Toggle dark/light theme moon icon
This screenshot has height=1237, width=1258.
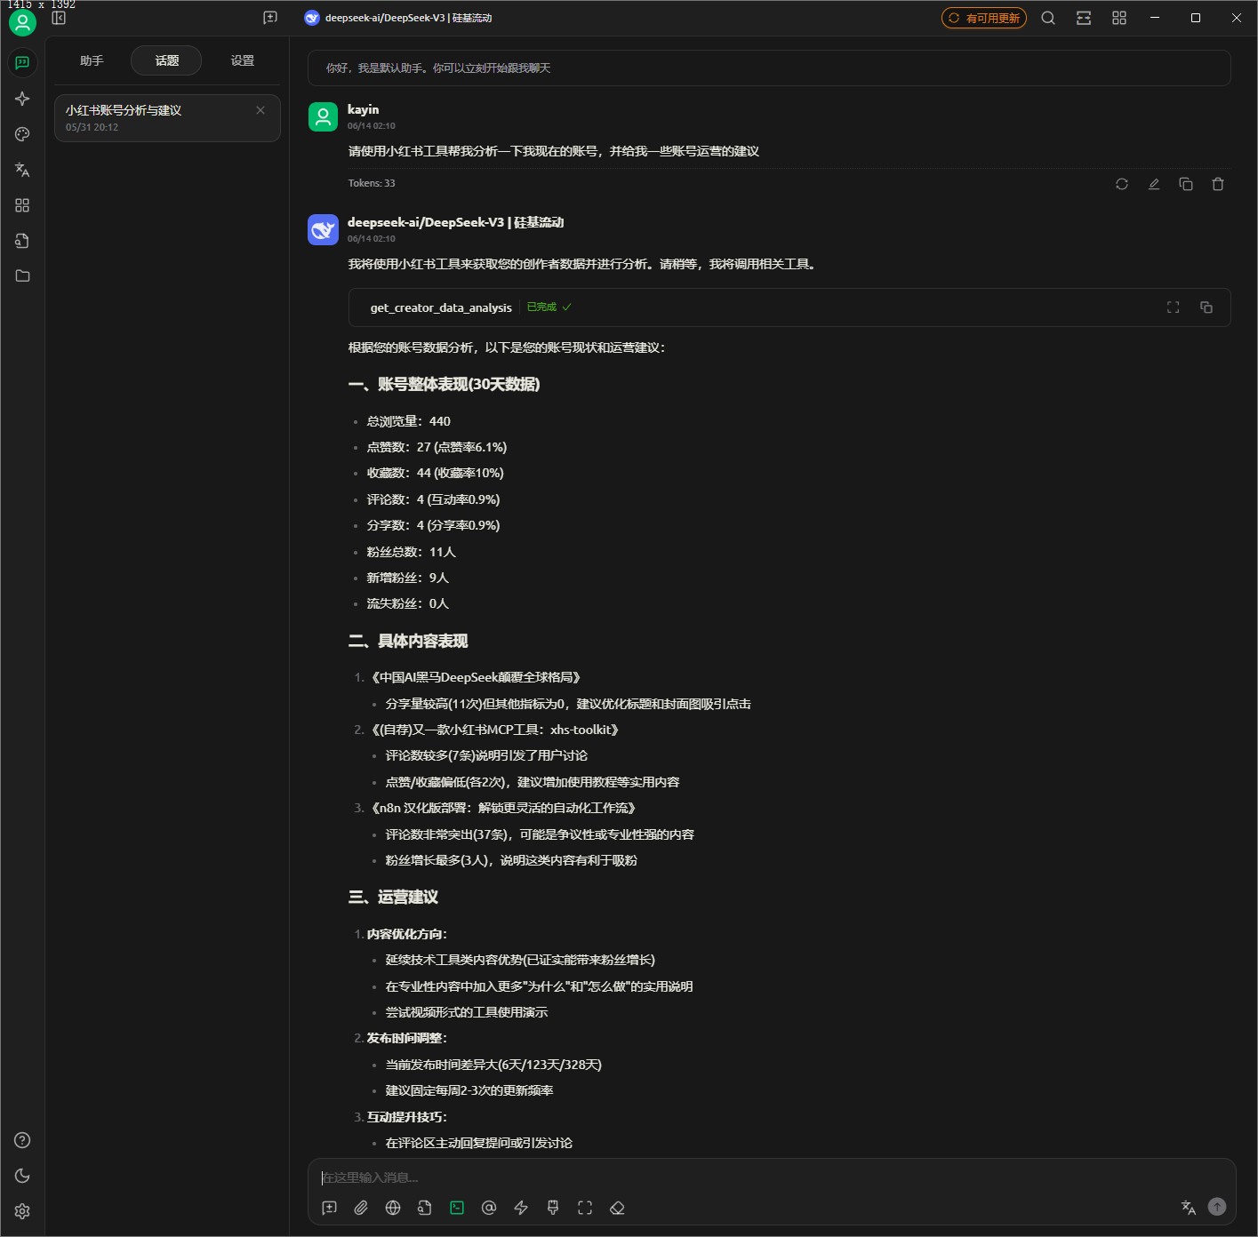22,1176
